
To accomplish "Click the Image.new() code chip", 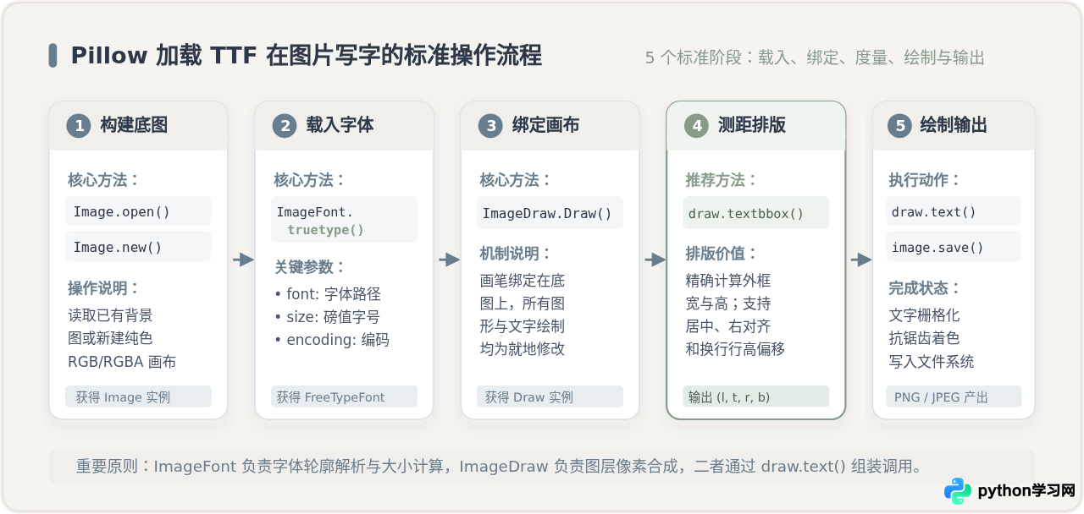I will point(138,247).
